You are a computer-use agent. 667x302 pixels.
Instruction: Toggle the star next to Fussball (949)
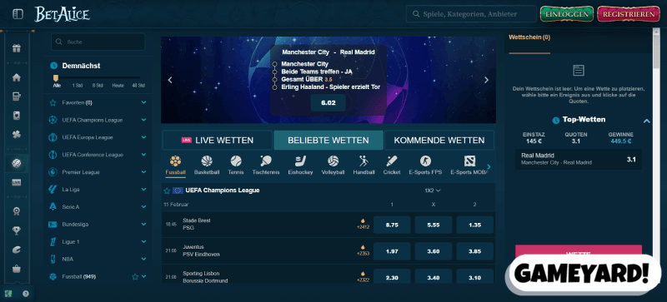pos(135,276)
